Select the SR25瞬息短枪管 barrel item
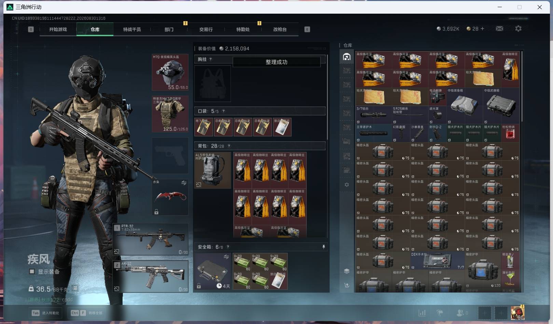The width and height of the screenshot is (553, 324). click(x=410, y=115)
